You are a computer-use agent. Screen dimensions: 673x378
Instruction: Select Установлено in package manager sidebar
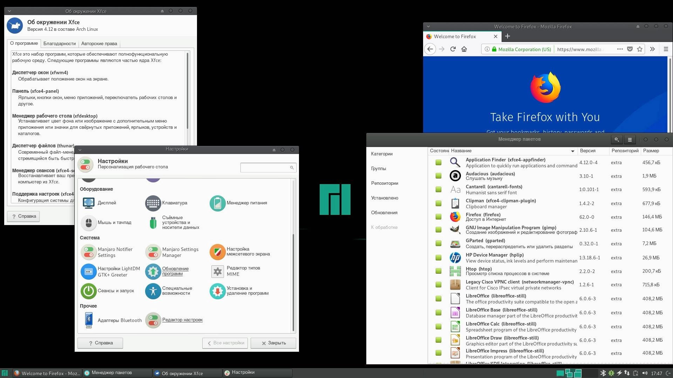pyautogui.click(x=385, y=198)
